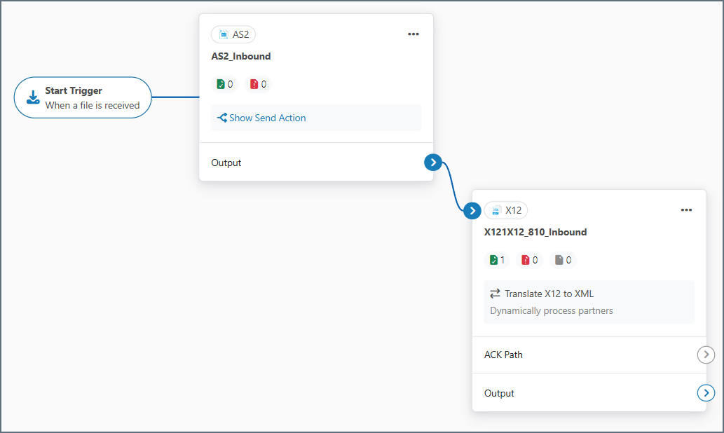Click the Start Trigger download icon
The image size is (724, 433).
pos(33,97)
